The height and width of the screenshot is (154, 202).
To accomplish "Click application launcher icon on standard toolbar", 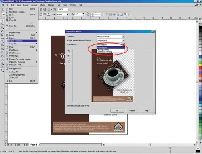I will pyautogui.click(x=48, y=9).
